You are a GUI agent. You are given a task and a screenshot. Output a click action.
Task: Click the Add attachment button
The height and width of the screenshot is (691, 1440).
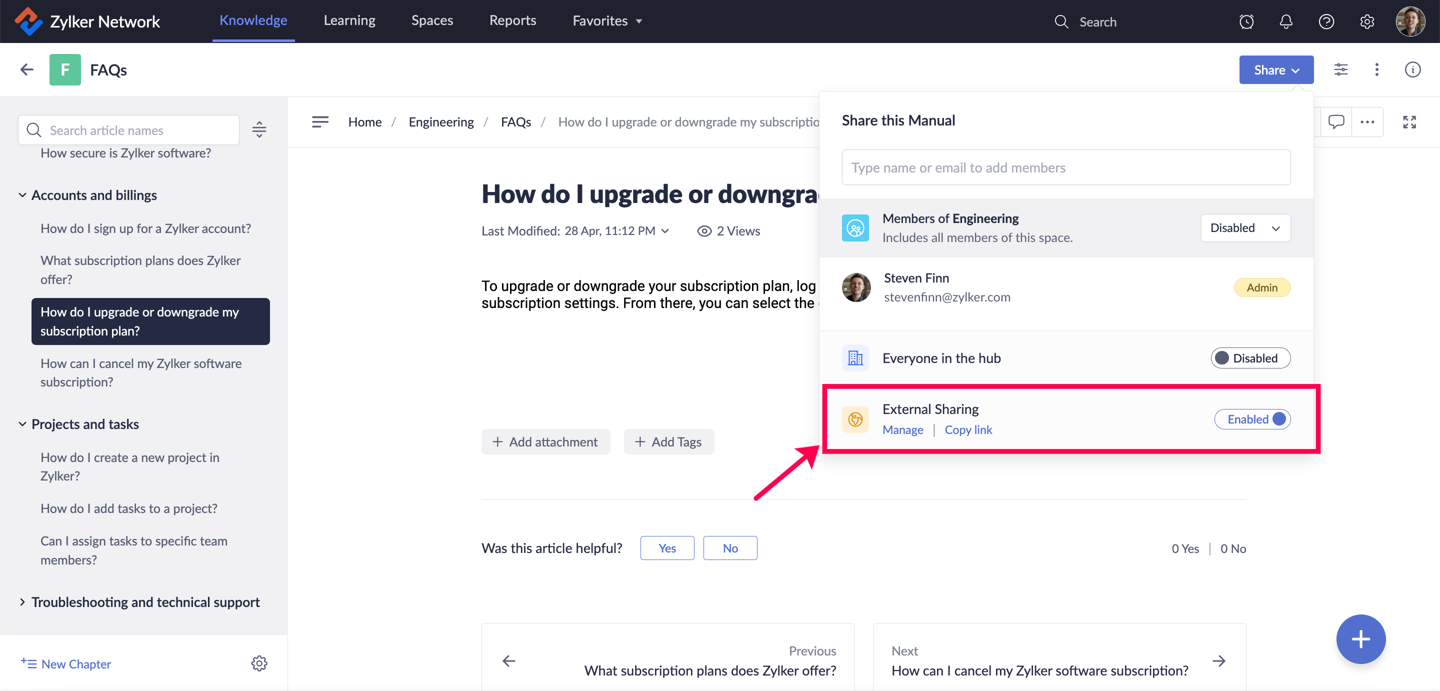pos(545,441)
